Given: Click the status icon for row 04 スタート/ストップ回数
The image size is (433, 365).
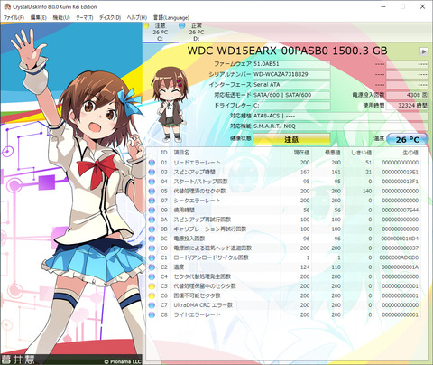Looking at the screenshot, I should 152,182.
